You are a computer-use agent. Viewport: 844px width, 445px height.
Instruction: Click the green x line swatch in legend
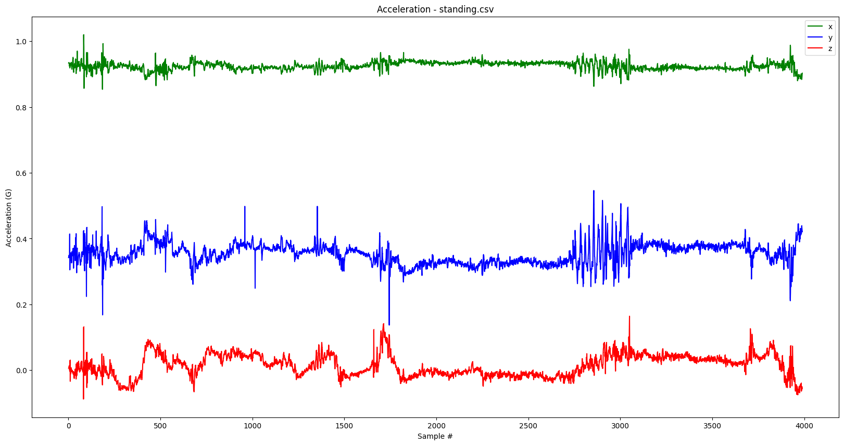pos(814,27)
